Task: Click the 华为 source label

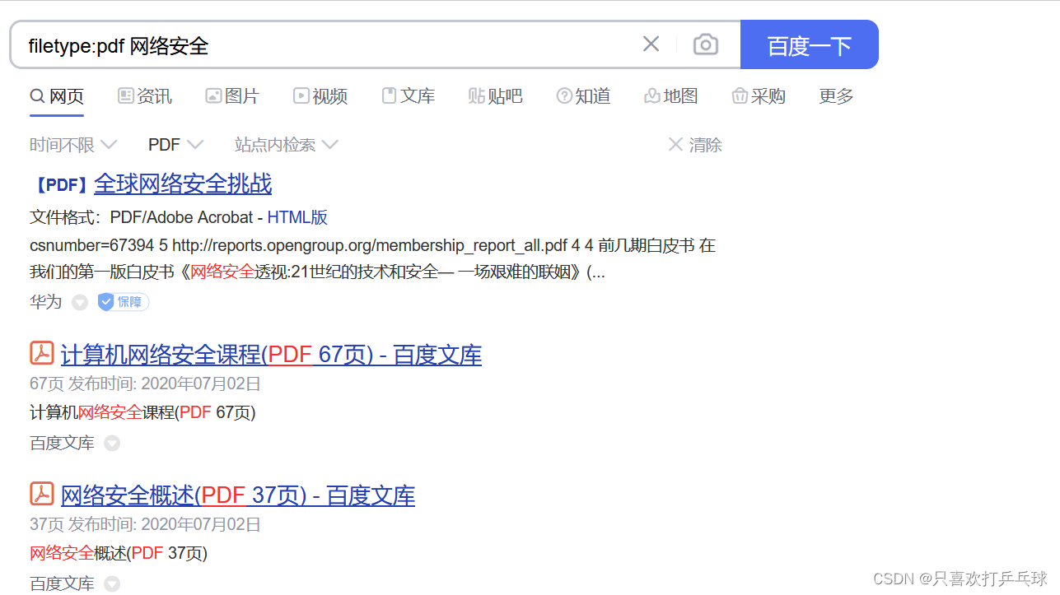Action: (46, 302)
